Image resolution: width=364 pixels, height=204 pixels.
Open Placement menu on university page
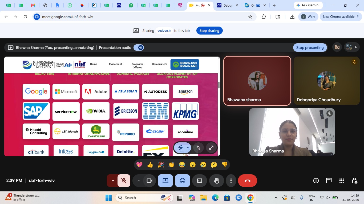116,64
